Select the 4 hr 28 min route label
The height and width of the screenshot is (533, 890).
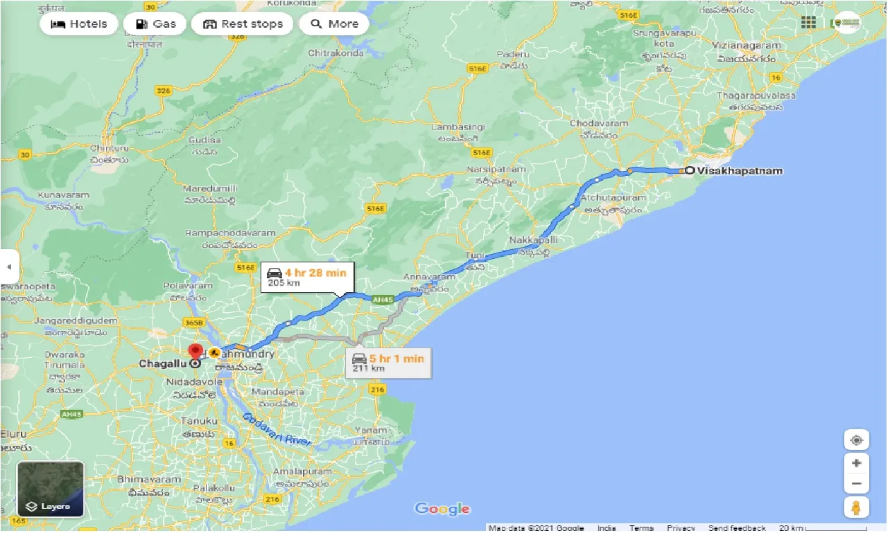308,278
